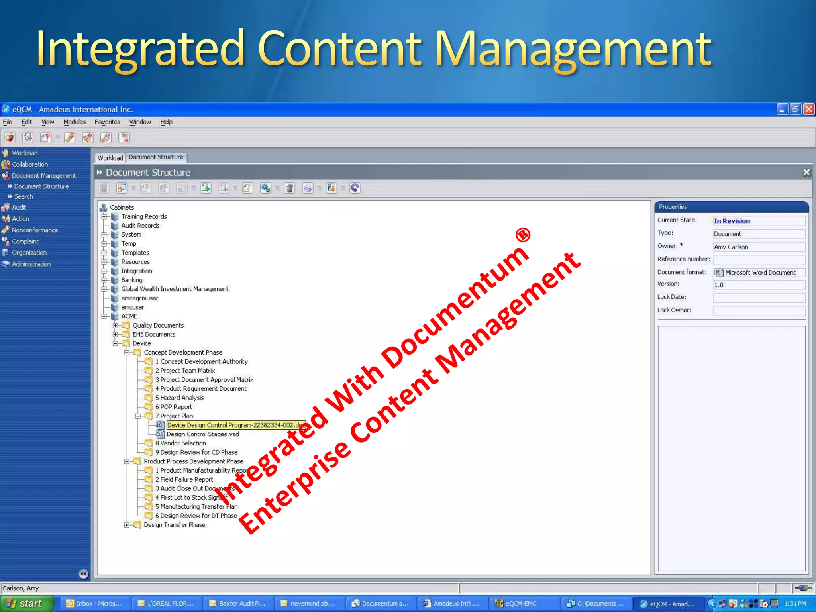
Task: Click the sixth main toolbar icon with red flower
Action: point(106,138)
